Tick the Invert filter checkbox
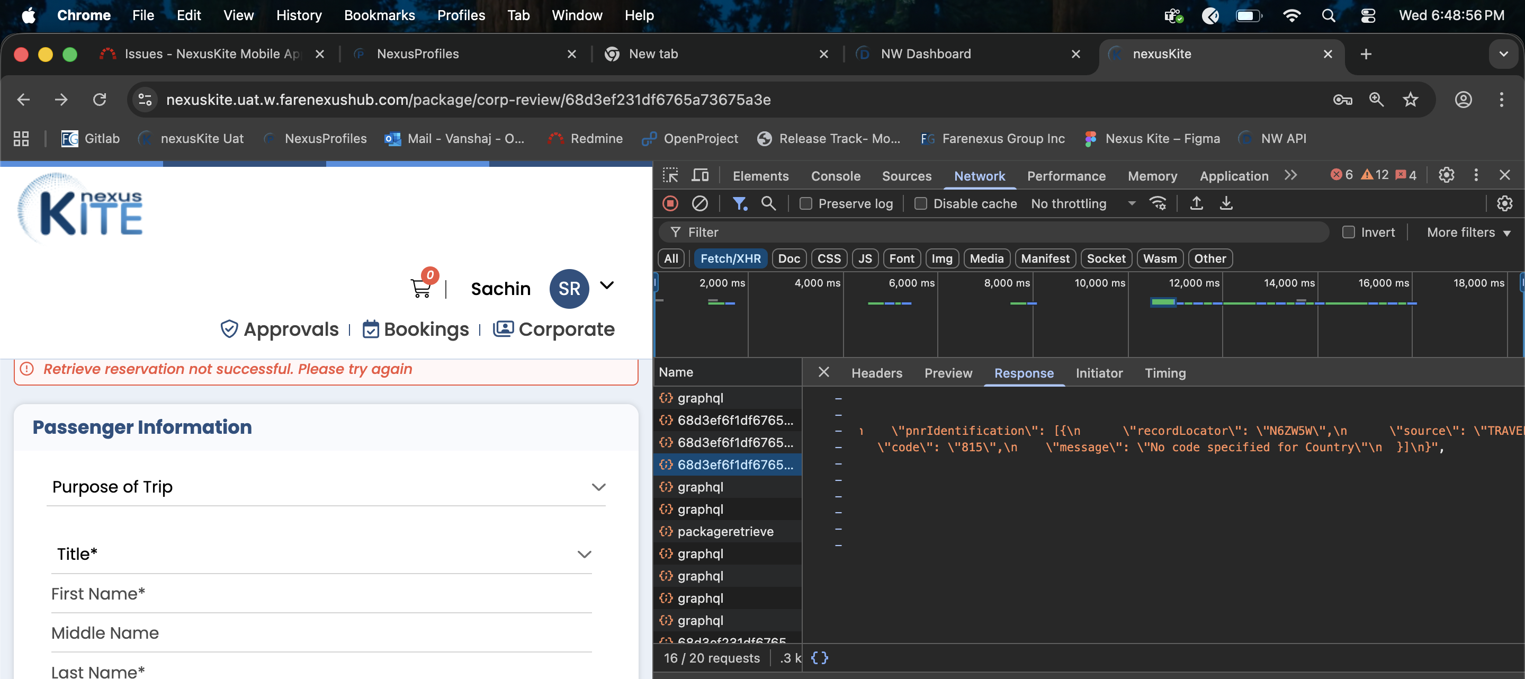 [1348, 232]
